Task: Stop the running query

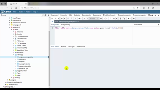Action: click(x=101, y=18)
